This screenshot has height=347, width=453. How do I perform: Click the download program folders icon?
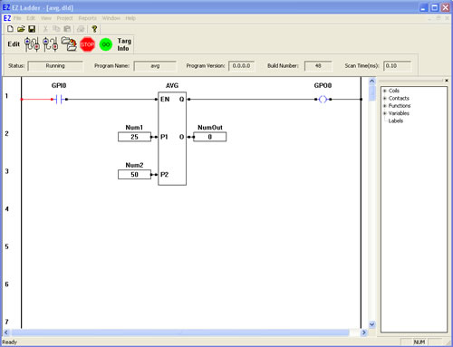[x=69, y=44]
